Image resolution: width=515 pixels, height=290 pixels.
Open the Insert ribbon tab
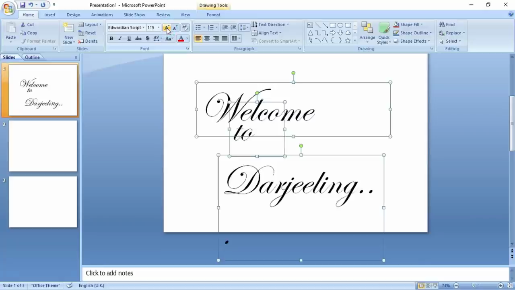click(x=50, y=14)
